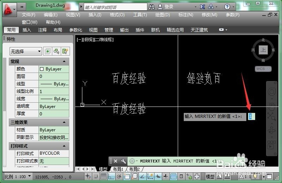The image size is (282, 183).
Task: Click the ShowMotion icon on navigation bar
Action: [x=271, y=145]
